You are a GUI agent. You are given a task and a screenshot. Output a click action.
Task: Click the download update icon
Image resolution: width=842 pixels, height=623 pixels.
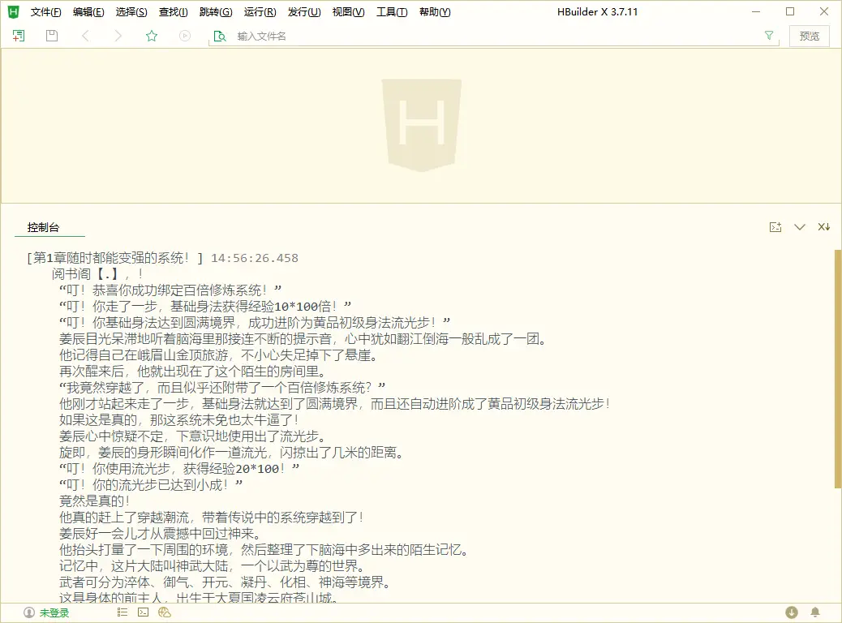pos(792,612)
